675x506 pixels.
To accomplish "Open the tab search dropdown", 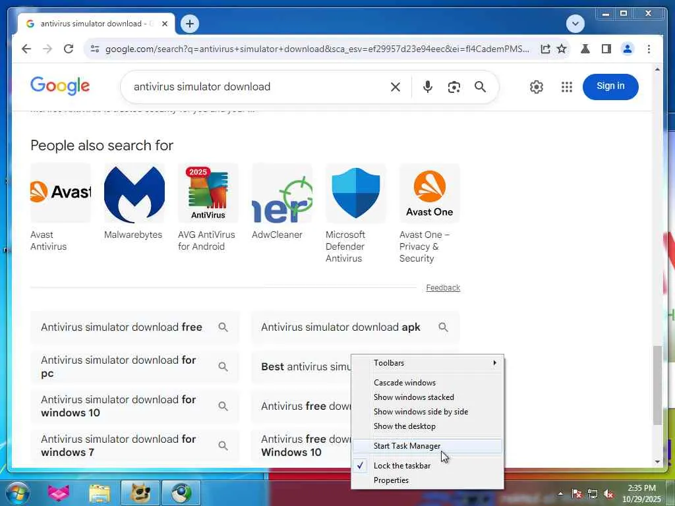I will 575,24.
